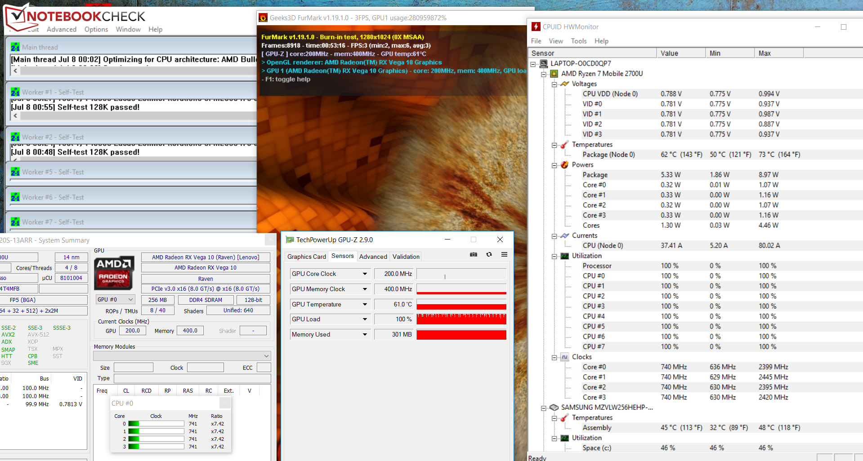Image resolution: width=863 pixels, height=461 pixels.
Task: Collapse the Voltages group in HWMonitor
Action: (x=554, y=84)
